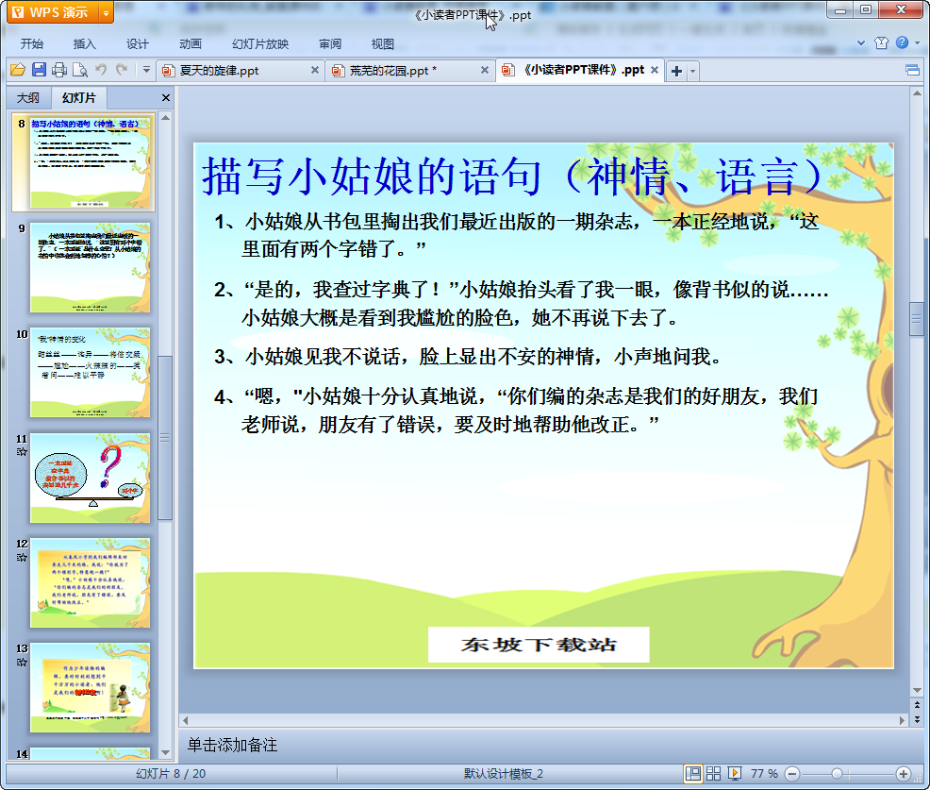
Task: Go to previous slide with the double-up arrow
Action: (917, 705)
